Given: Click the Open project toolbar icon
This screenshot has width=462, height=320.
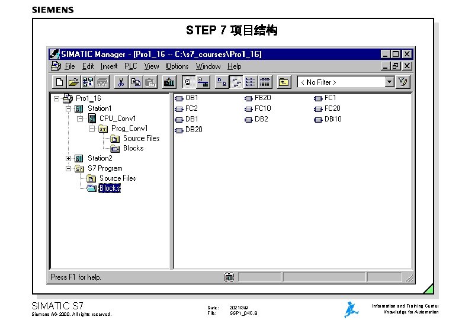Looking at the screenshot, I should pyautogui.click(x=73, y=82).
